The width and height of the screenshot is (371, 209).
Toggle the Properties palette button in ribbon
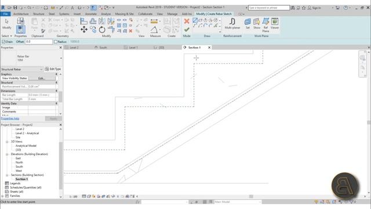[21, 30]
